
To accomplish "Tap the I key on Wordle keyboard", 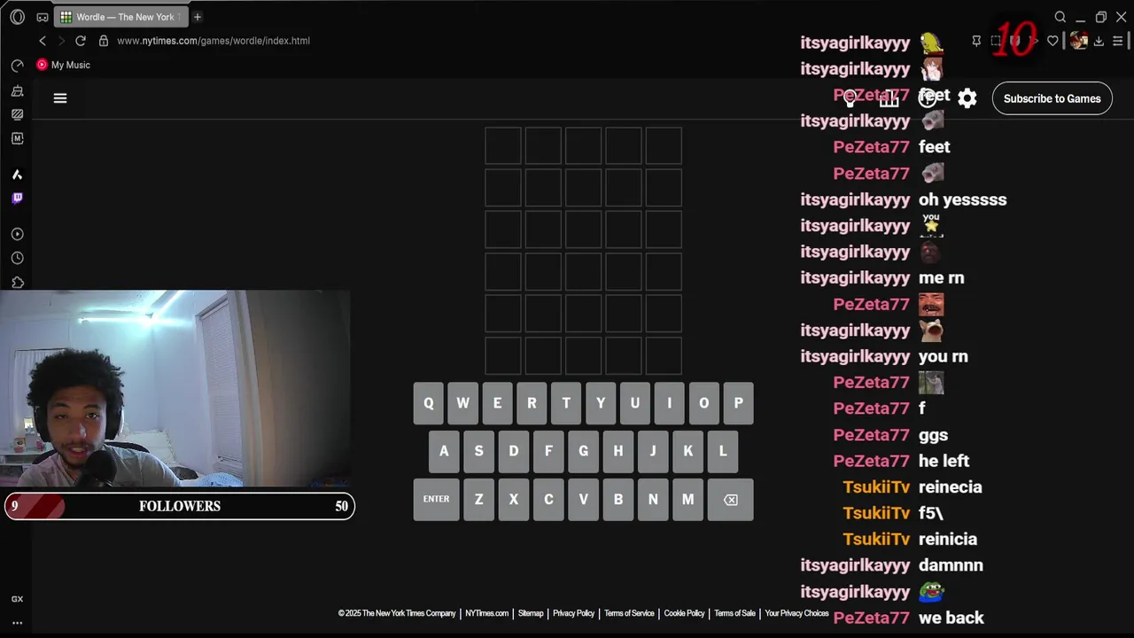I will [670, 403].
